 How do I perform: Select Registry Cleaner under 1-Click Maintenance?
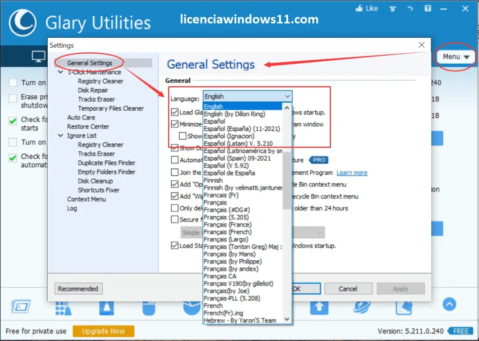pyautogui.click(x=101, y=81)
